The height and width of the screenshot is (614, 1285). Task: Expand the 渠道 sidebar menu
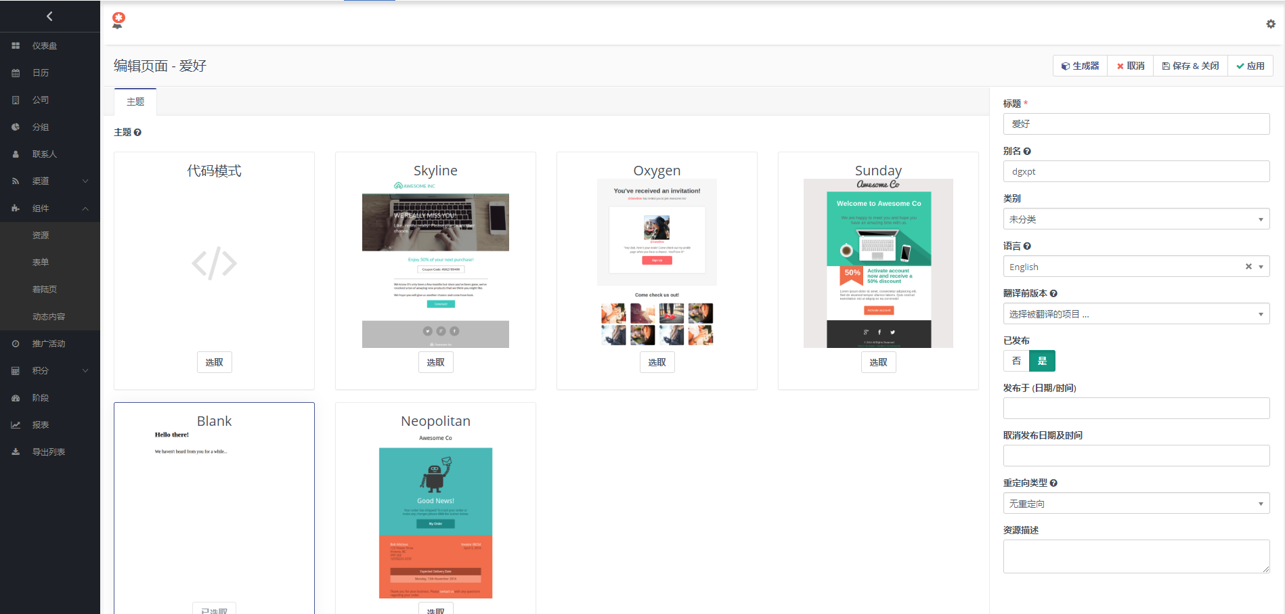50,181
